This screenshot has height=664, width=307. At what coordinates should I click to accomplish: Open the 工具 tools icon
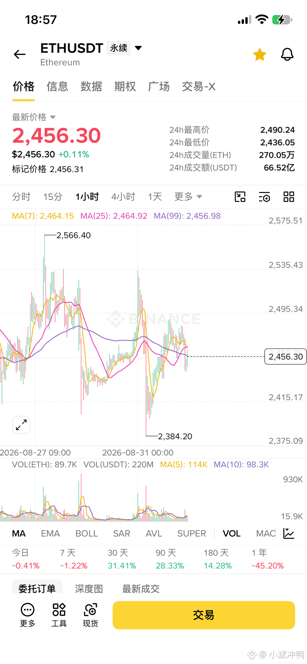click(x=59, y=615)
